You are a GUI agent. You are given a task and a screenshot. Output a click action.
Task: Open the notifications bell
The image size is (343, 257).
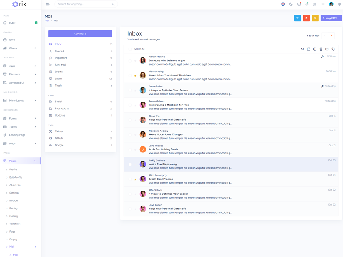[x=307, y=4]
